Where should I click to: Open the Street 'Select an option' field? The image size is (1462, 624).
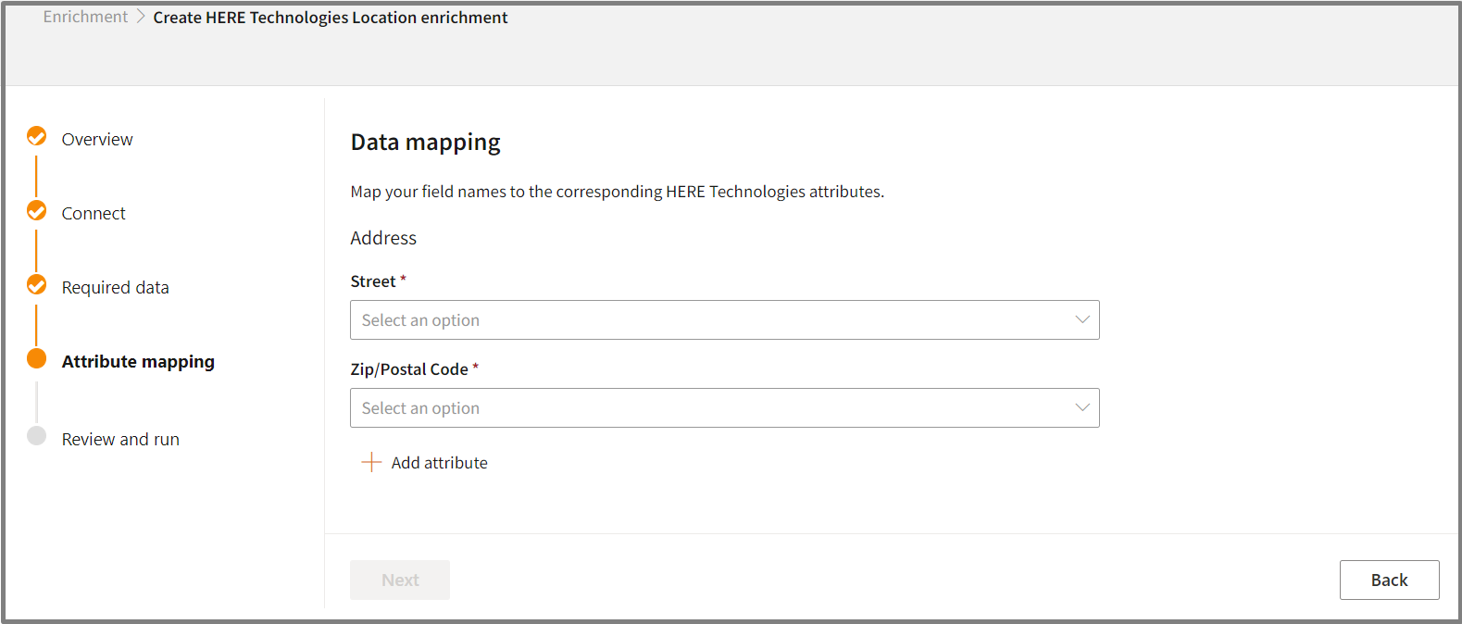pos(704,319)
